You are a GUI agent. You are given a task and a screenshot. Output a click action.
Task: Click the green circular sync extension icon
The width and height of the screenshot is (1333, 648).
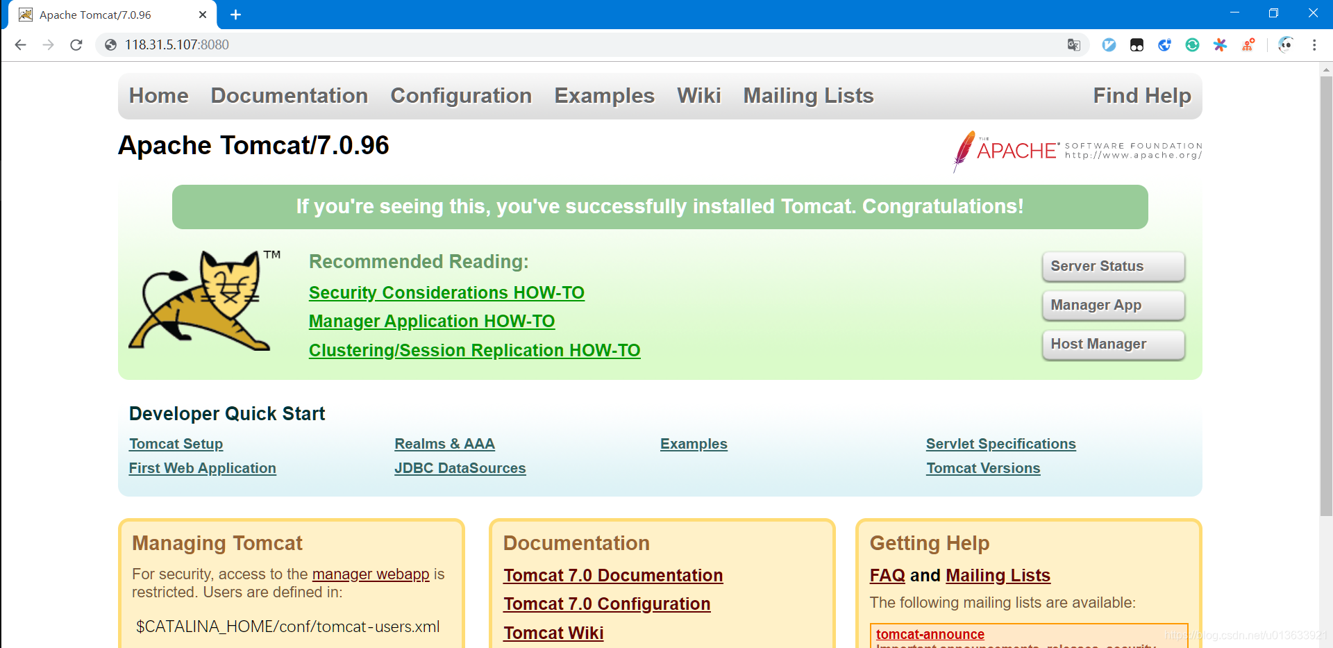click(1192, 45)
